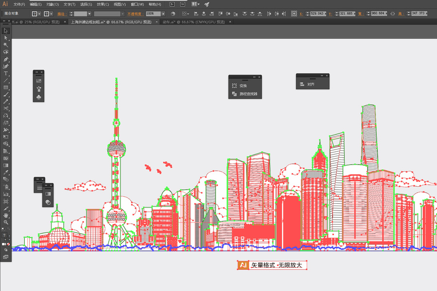
Task: Select the Column Graph tool
Action: (5, 194)
